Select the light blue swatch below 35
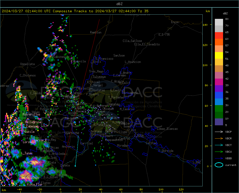This screenshot has height=193, width=239. tap(219, 102)
